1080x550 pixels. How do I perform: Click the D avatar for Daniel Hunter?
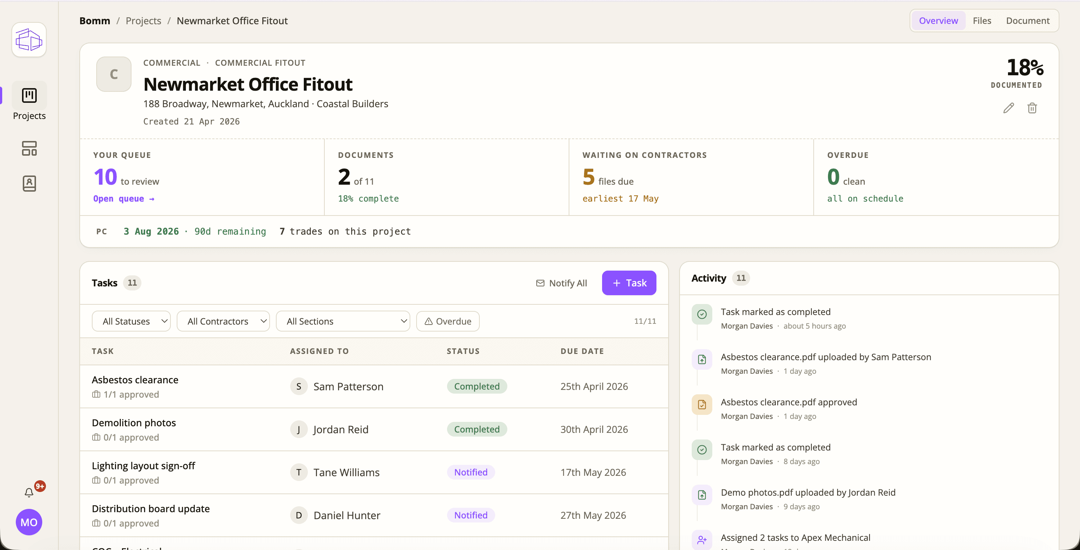coord(299,515)
